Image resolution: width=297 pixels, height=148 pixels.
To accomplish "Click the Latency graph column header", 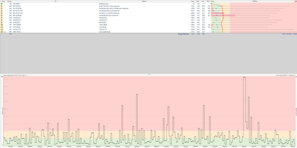I will [255, 1].
